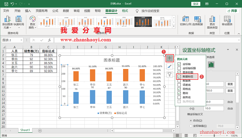Click the worksheet vertical scrollbar down arrow
This screenshot has width=242, height=138.
[178, 127]
